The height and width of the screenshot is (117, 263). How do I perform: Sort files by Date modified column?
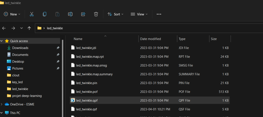coord(151,39)
